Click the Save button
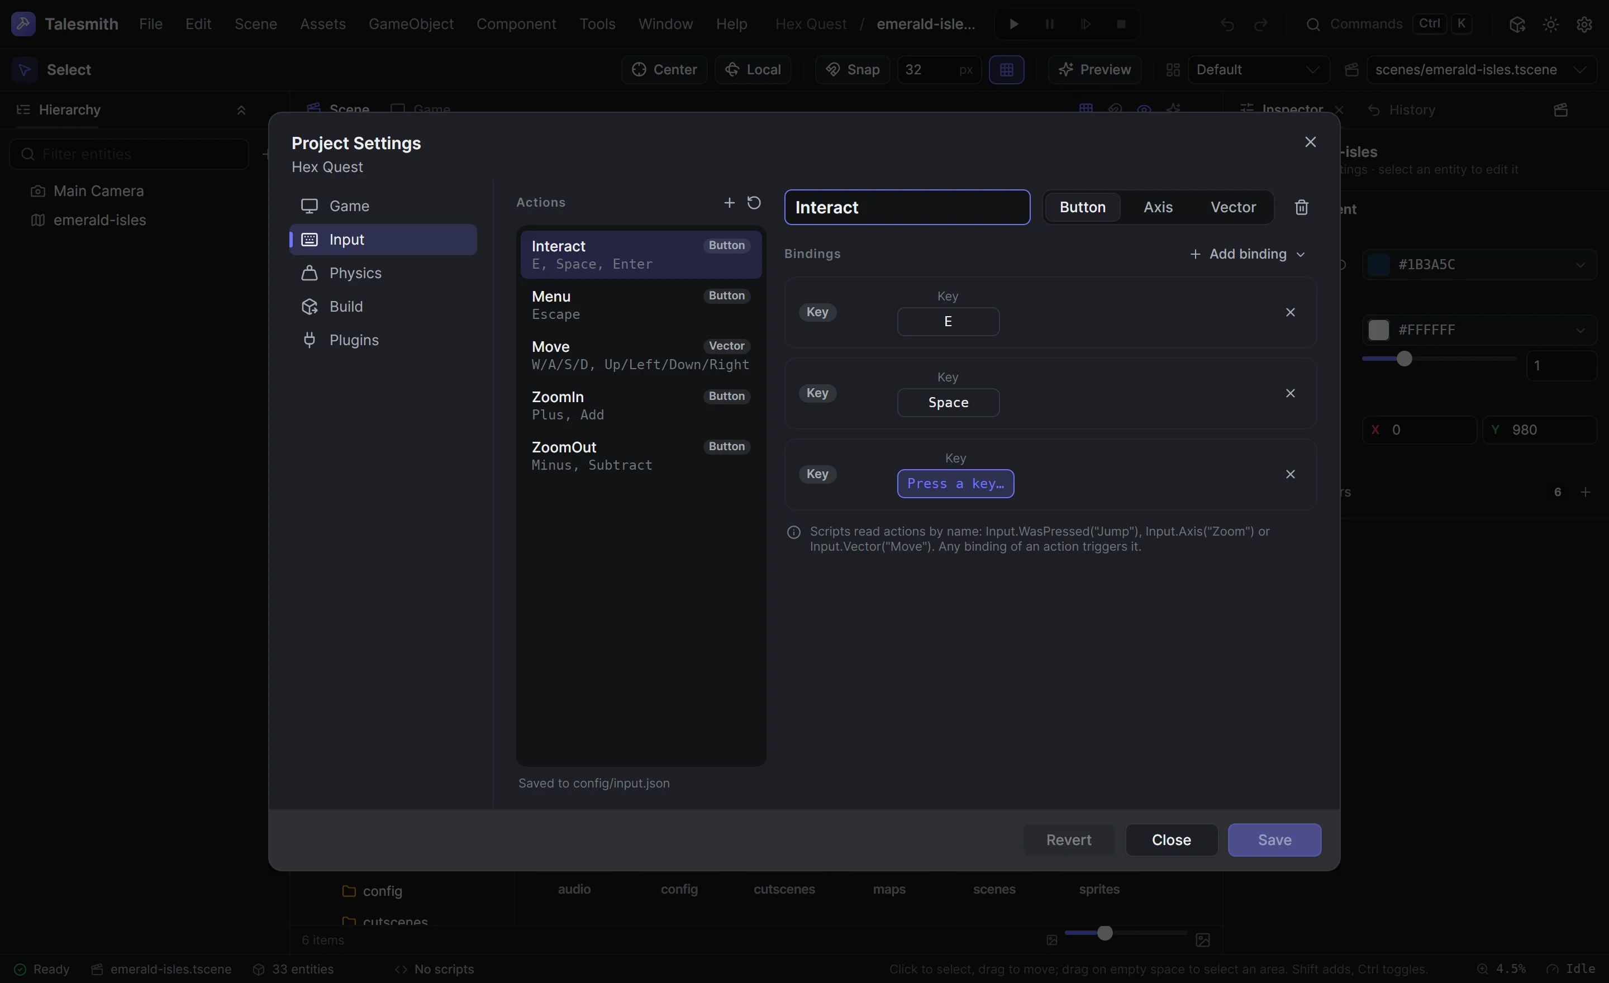This screenshot has width=1609, height=983. click(1274, 840)
